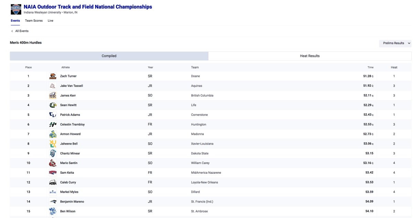Screen dimensions: 413x218
Task: Go back to All Events
Action: tap(22, 31)
